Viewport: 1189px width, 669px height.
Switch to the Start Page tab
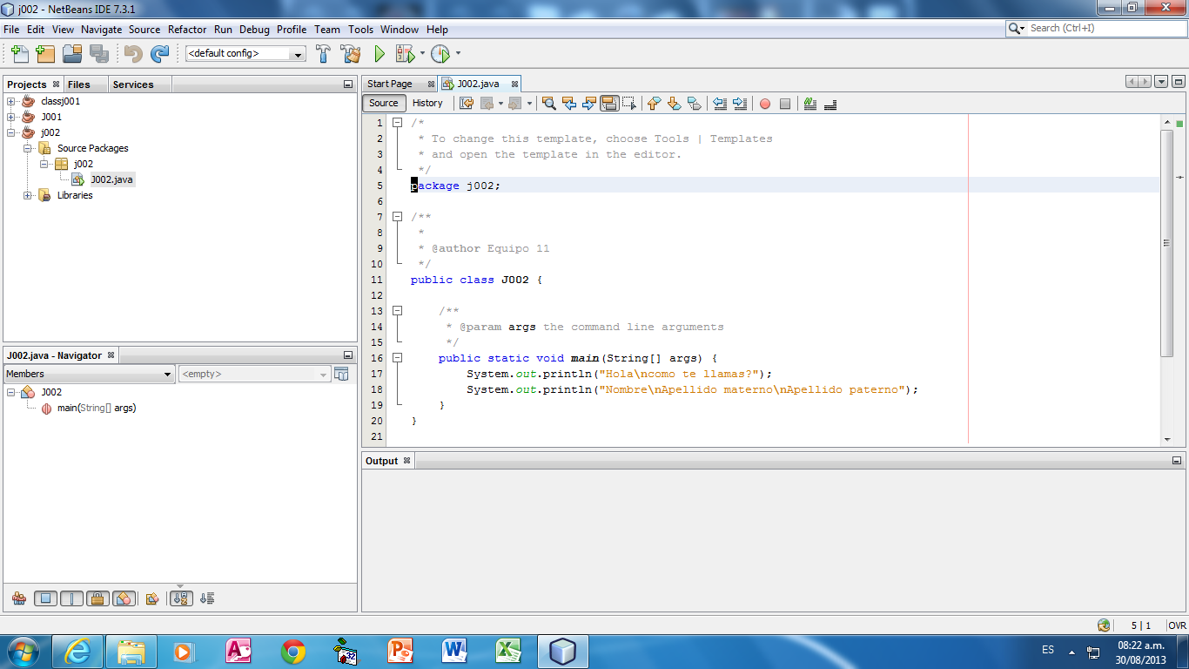pos(393,84)
